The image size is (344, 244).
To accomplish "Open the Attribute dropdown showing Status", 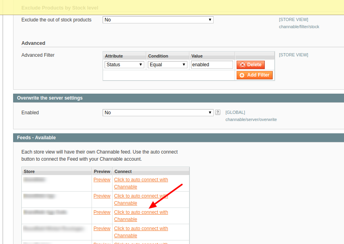I will point(124,64).
